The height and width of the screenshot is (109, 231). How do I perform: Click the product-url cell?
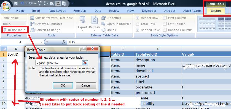(x=158, y=93)
